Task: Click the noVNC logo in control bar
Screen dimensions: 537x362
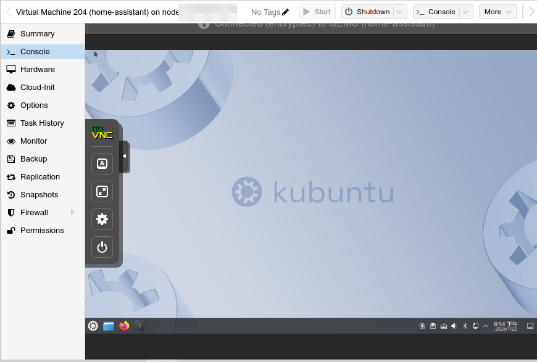Action: pos(102,133)
